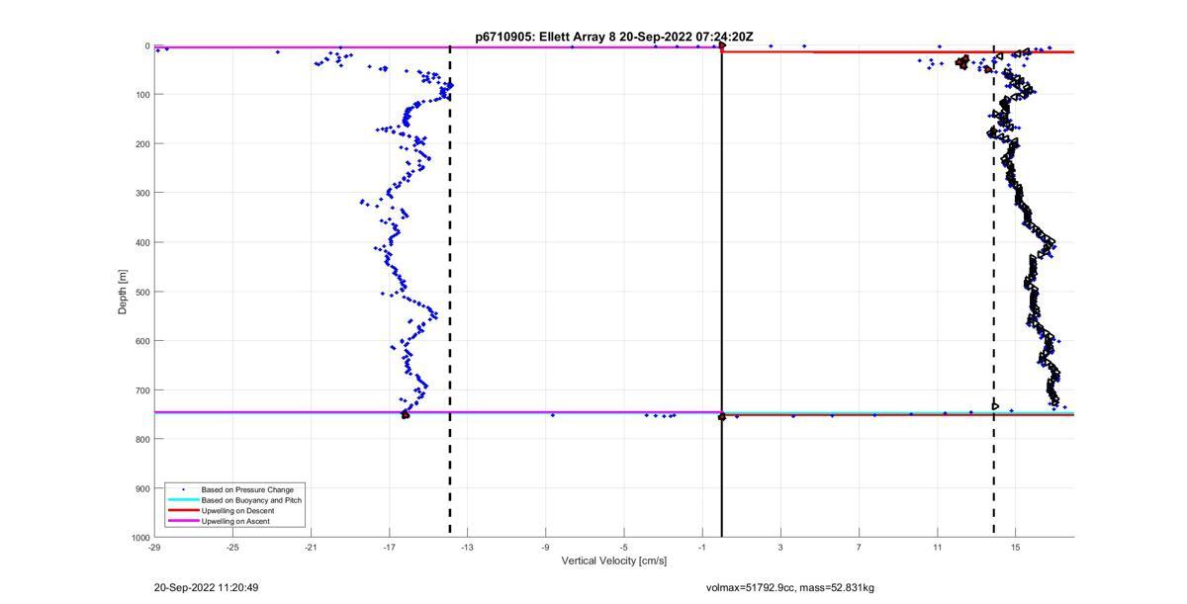
Task: Click the cyan line sample in legend
Action: pos(183,500)
